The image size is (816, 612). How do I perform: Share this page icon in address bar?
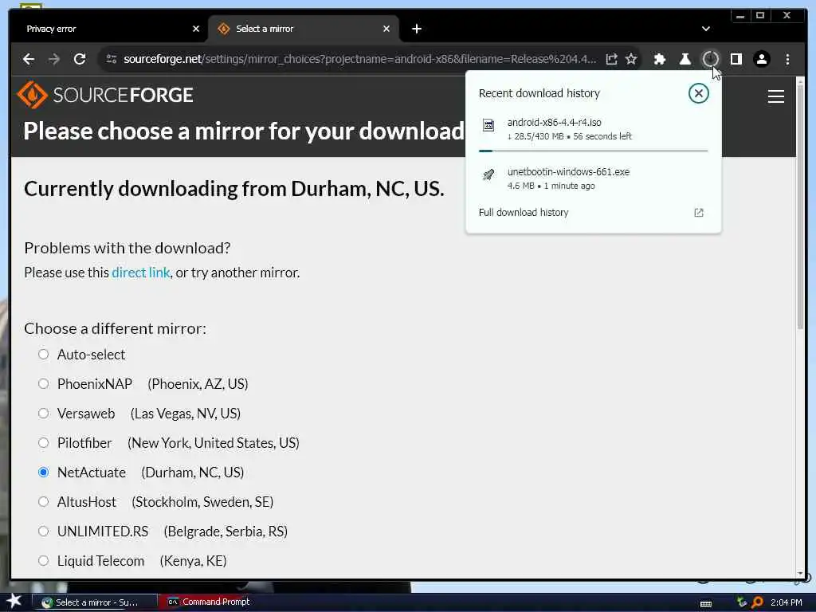(611, 59)
